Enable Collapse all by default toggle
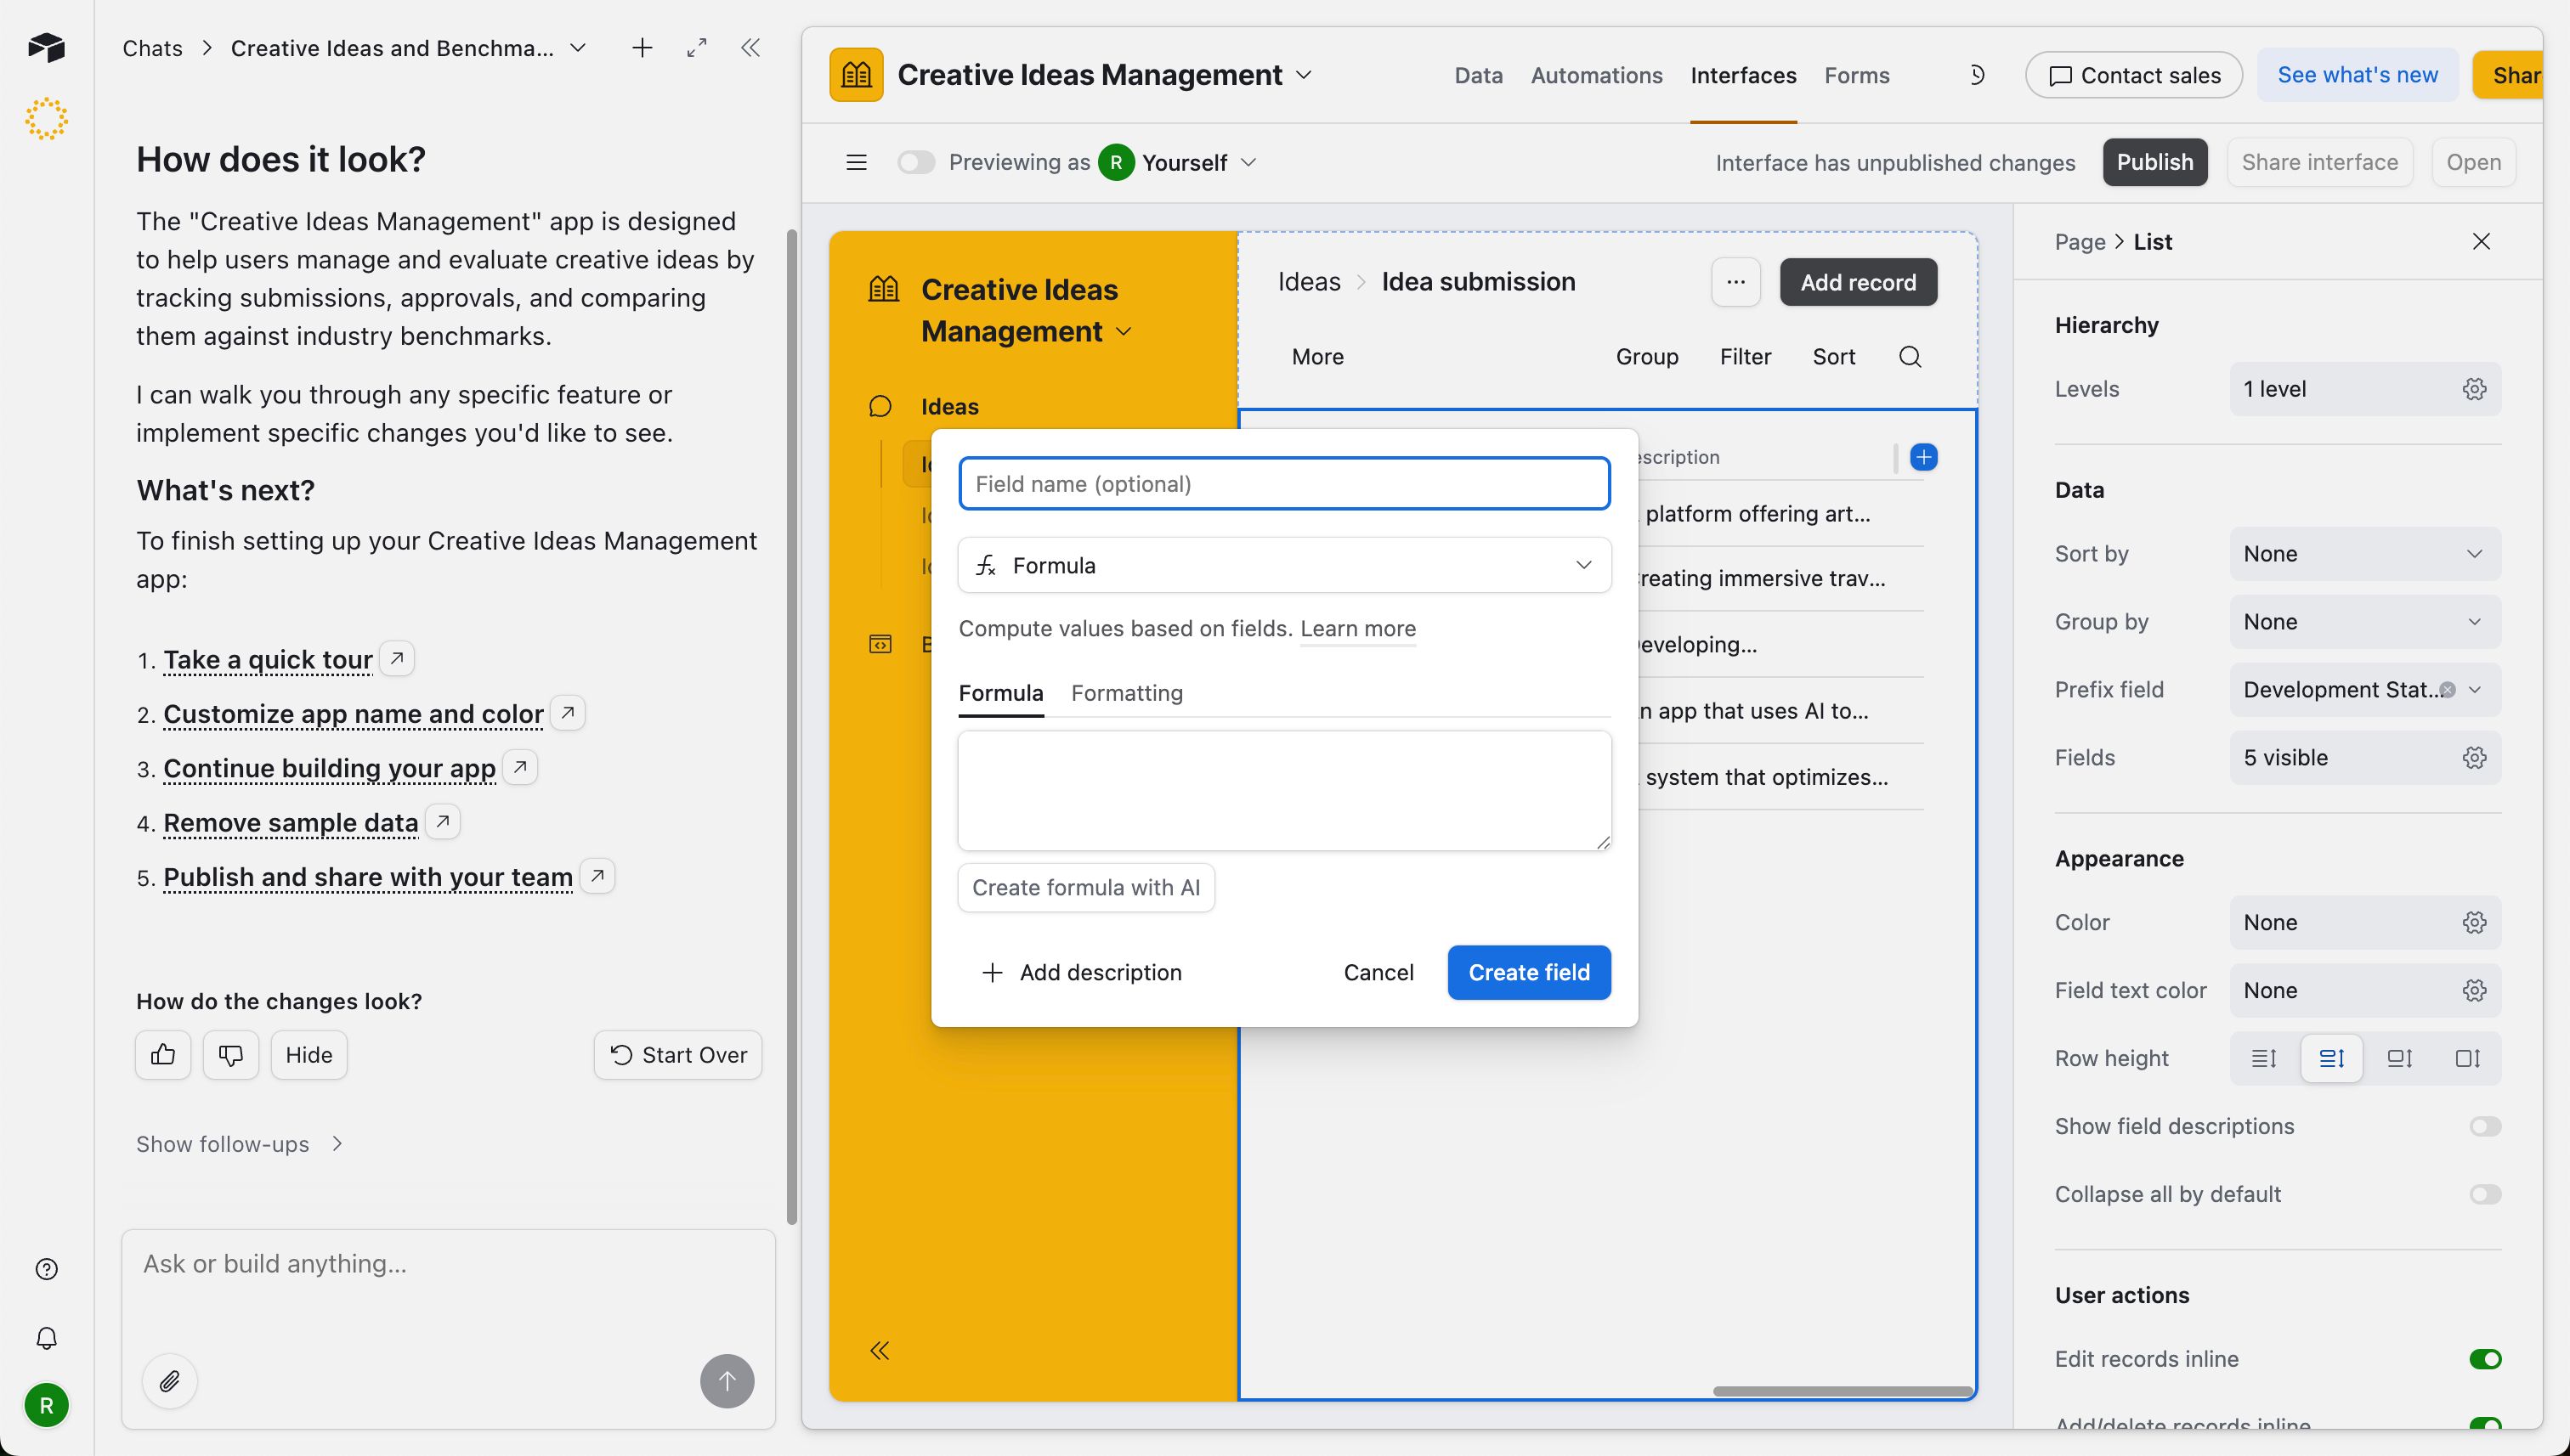 pyautogui.click(x=2485, y=1194)
